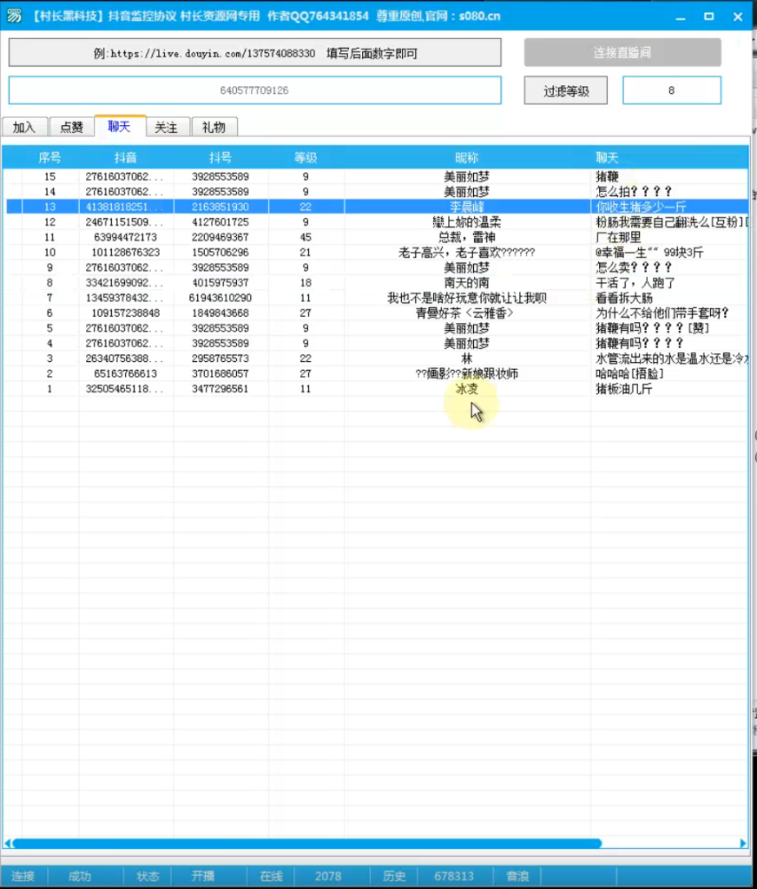
Task: Select nickname 戀上妳的温柔
Action: (x=467, y=221)
